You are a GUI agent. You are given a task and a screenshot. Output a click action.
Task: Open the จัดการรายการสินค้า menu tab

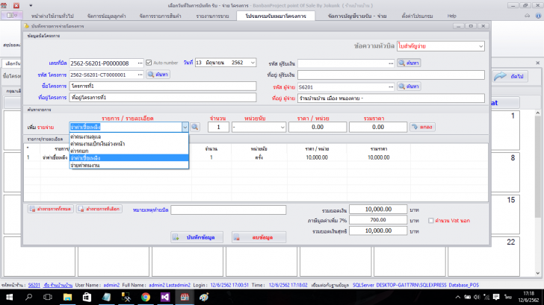point(160,16)
